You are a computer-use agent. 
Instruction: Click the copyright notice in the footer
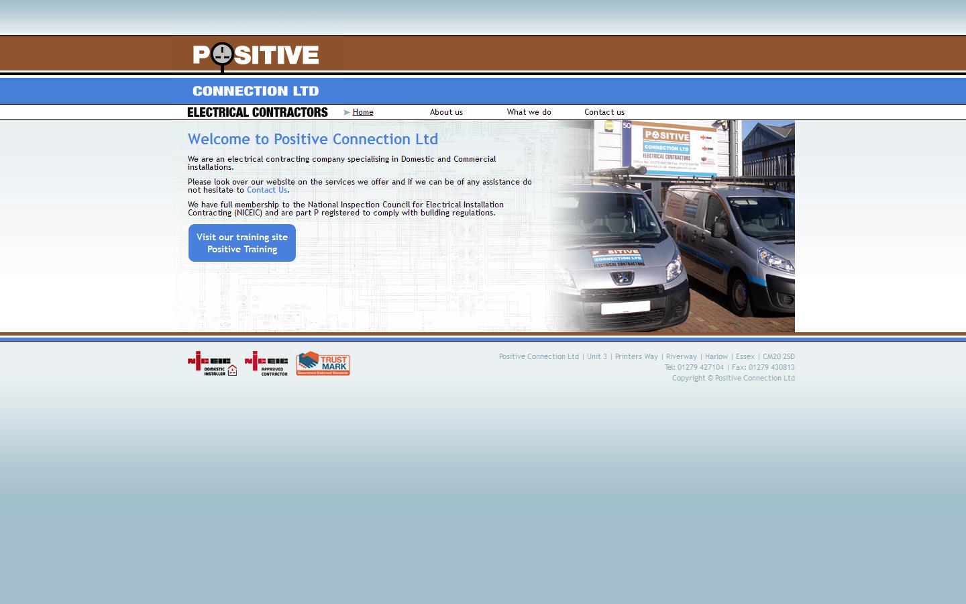tap(733, 378)
